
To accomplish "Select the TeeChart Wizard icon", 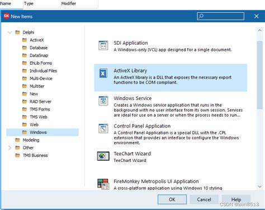I will click(103, 156).
